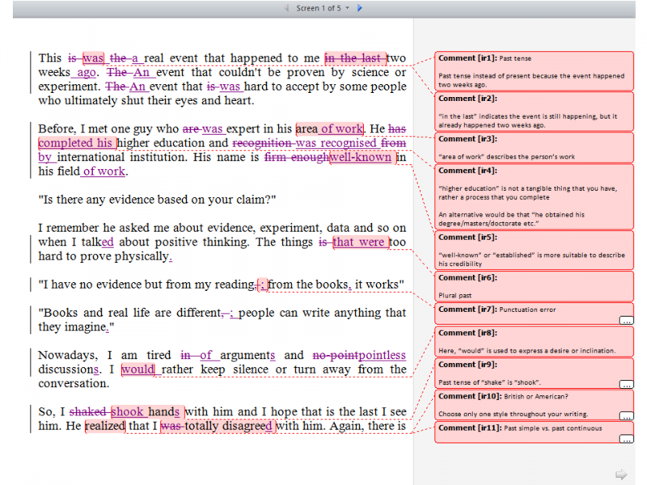This screenshot has height=485, width=647.
Task: Expand Comment ir7 ellipsis button
Action: point(626,320)
